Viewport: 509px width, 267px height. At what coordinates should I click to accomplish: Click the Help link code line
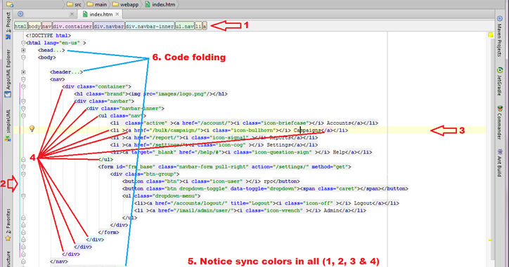(241, 152)
